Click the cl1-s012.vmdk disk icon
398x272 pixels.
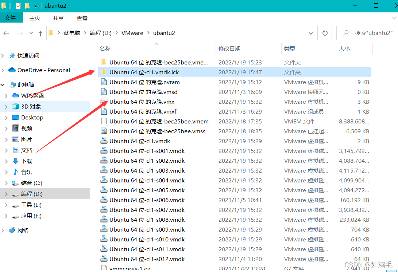104,259
